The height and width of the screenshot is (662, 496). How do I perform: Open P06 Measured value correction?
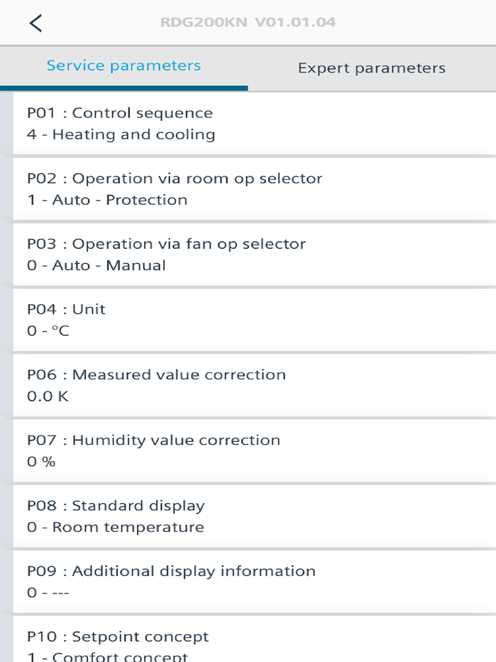click(x=254, y=386)
